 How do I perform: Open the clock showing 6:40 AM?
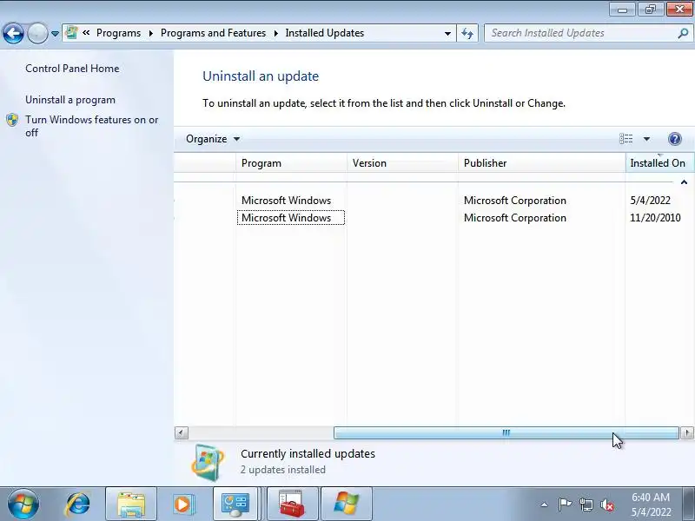point(651,505)
